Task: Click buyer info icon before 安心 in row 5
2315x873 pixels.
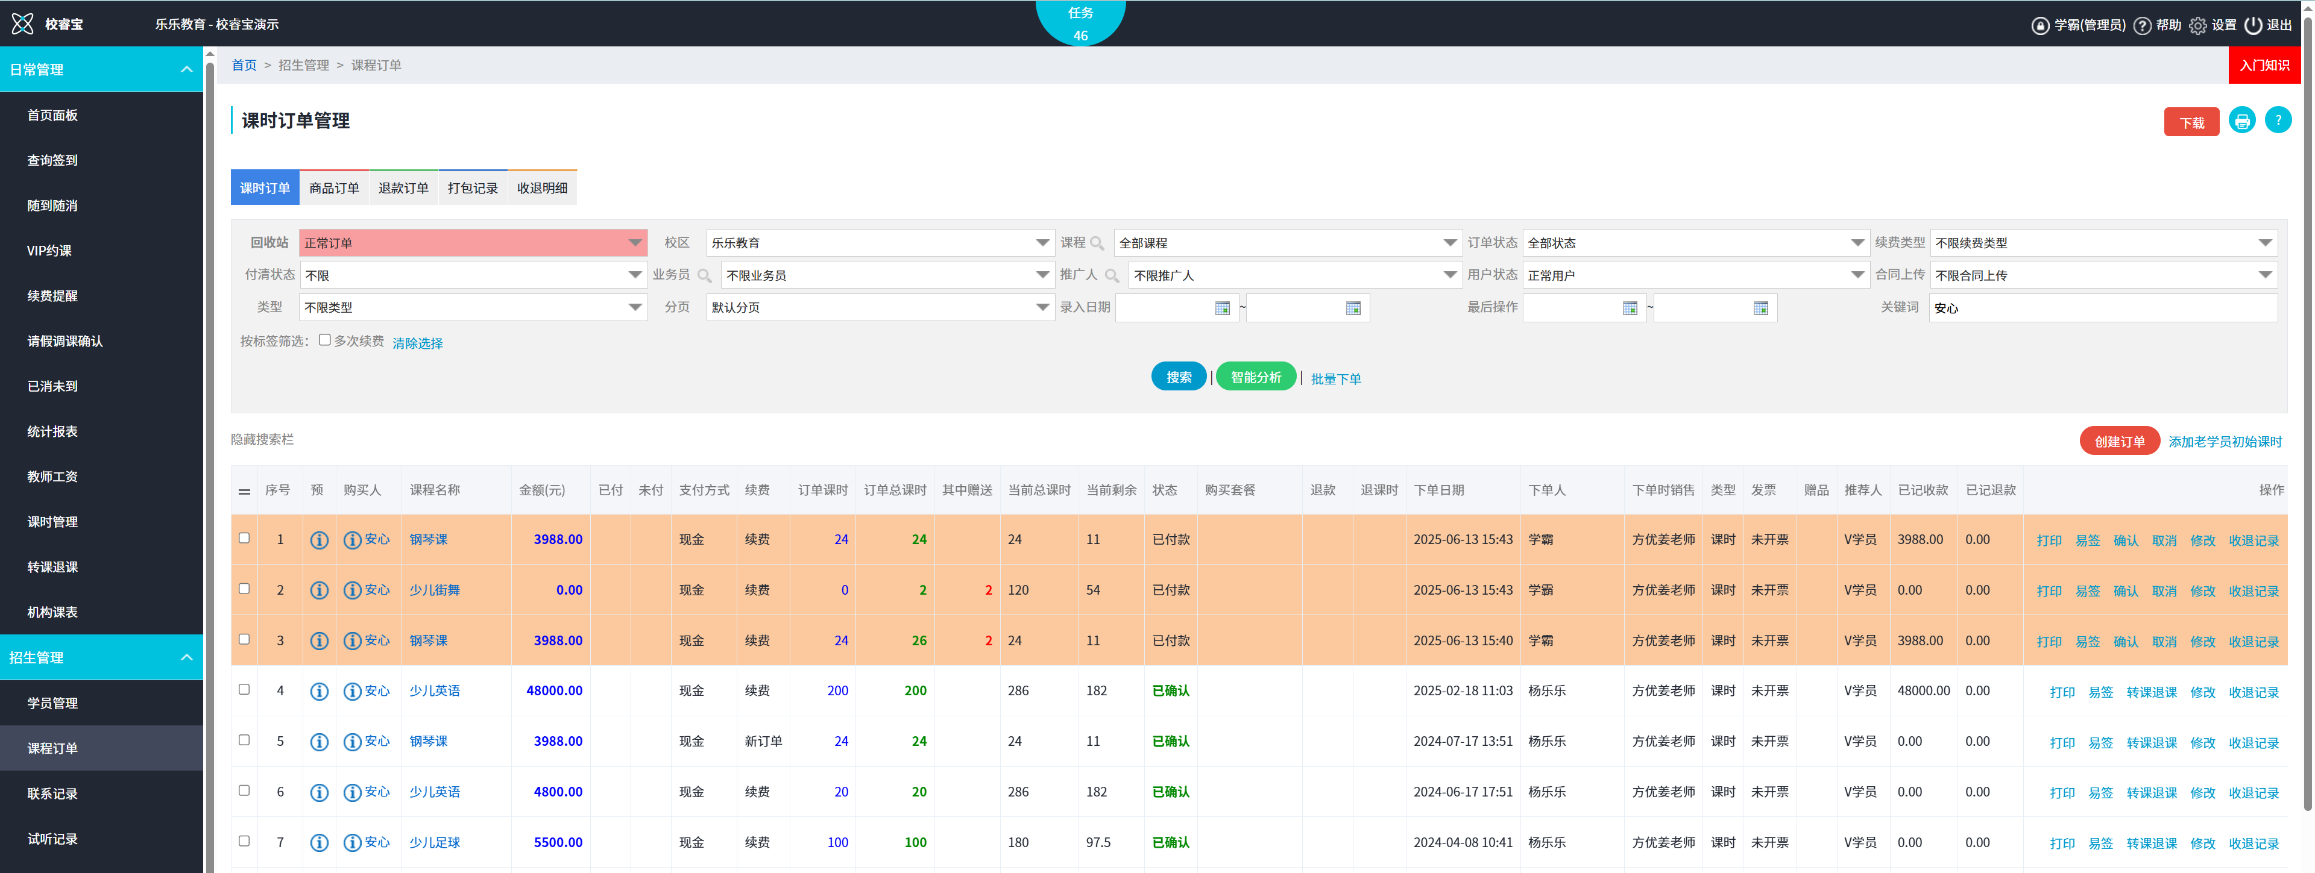Action: click(352, 741)
